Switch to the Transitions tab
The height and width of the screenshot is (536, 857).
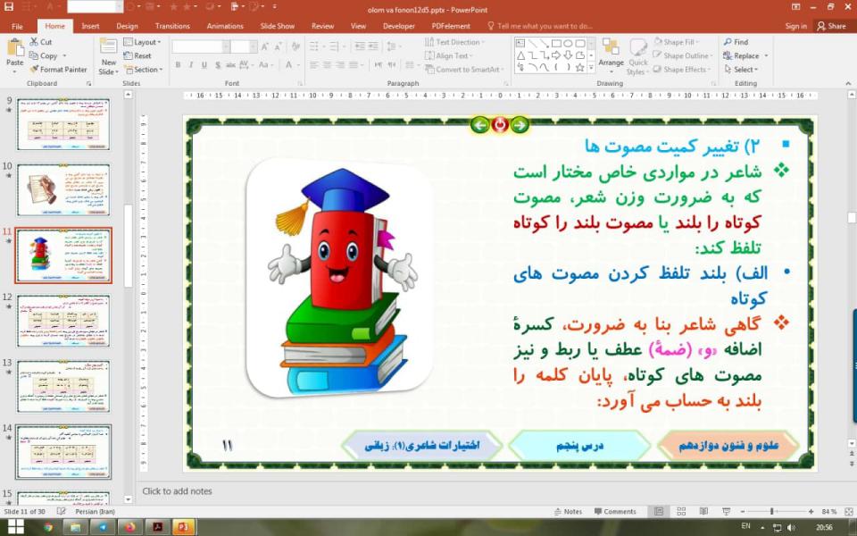click(172, 26)
